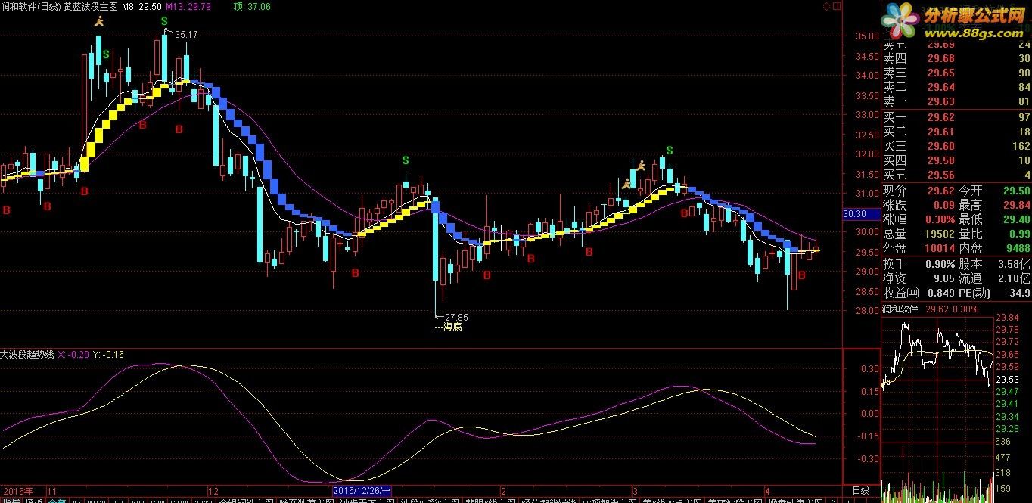Click the green S marker beside the 35.17 label
Viewport: 1032px width, 503px height.
pos(164,20)
